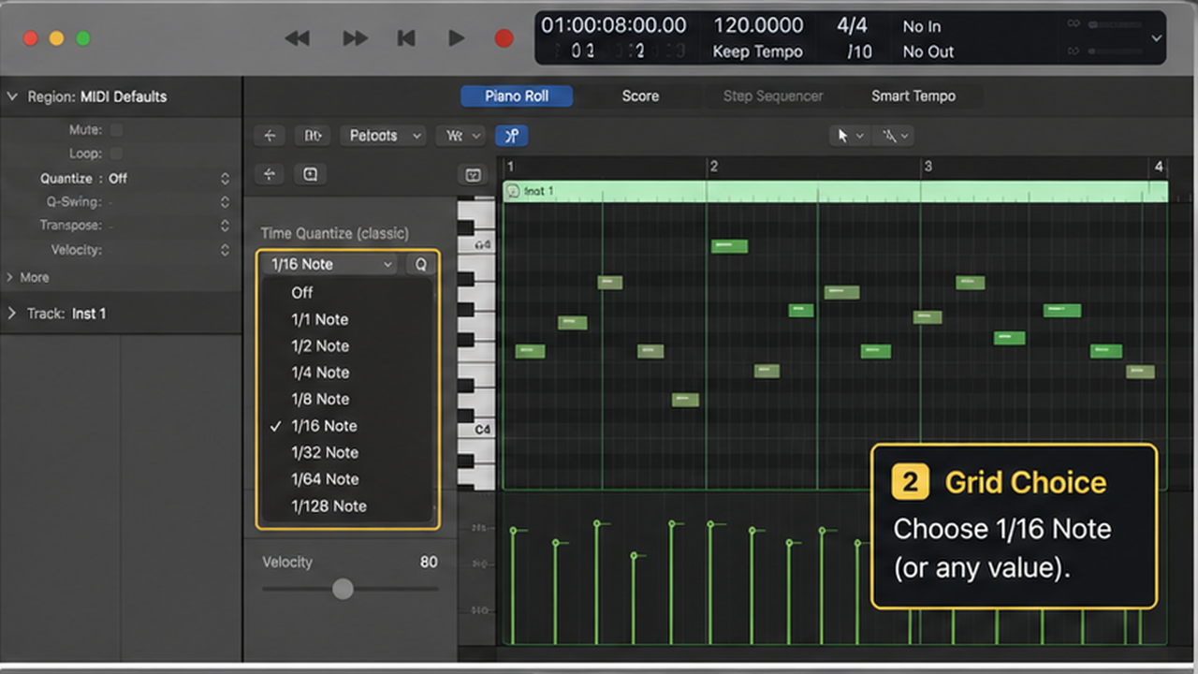Expand the More disclosure triangle

pos(10,277)
